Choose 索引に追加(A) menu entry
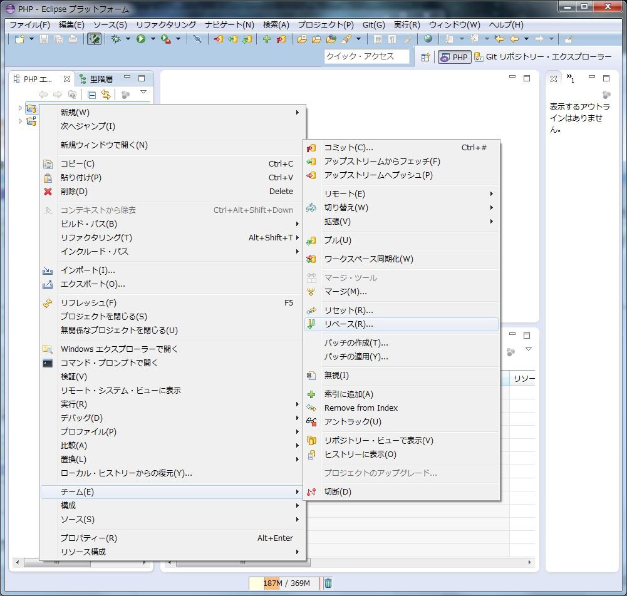 pos(402,394)
